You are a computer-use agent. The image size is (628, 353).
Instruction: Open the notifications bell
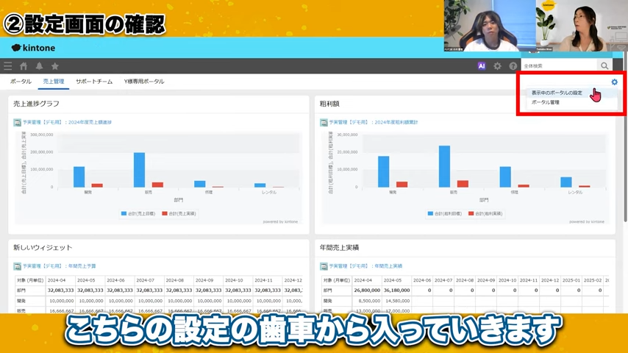[39, 66]
